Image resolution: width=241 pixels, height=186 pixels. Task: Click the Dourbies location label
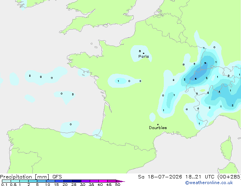click(158, 128)
